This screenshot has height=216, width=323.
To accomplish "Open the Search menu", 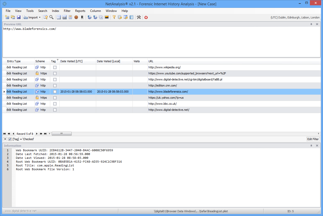I will pos(43,11).
